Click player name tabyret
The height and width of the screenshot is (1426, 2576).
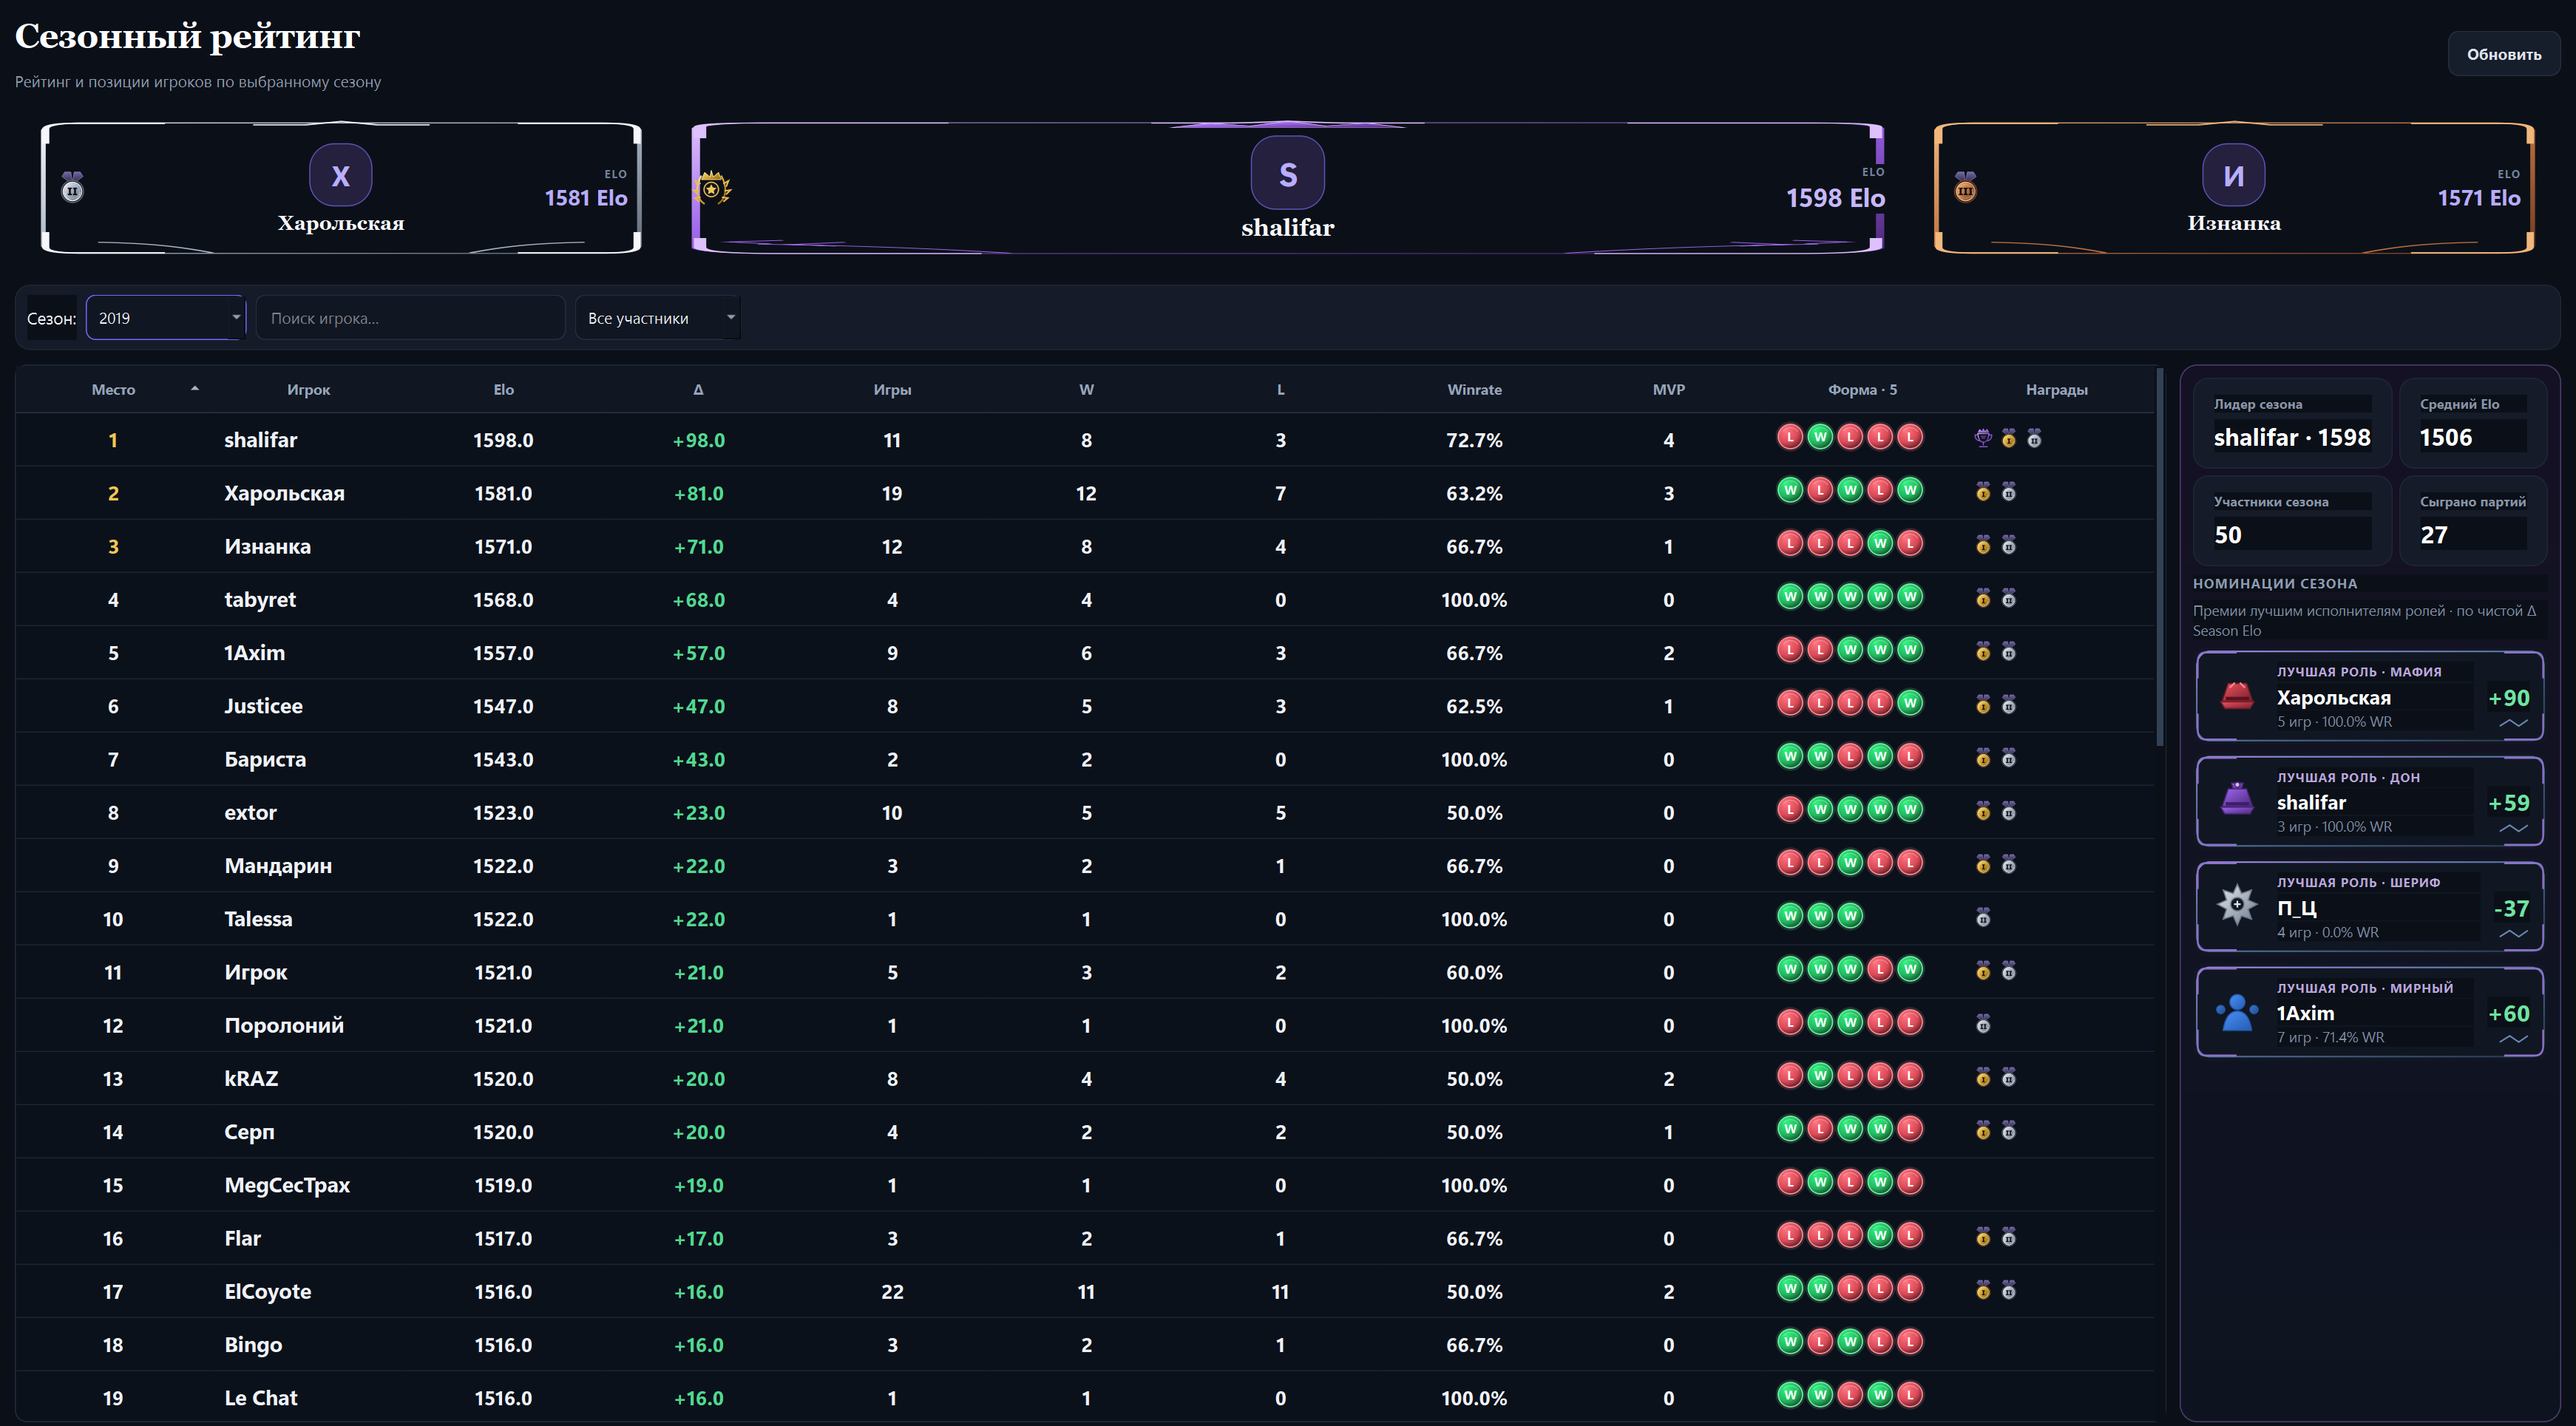click(259, 600)
